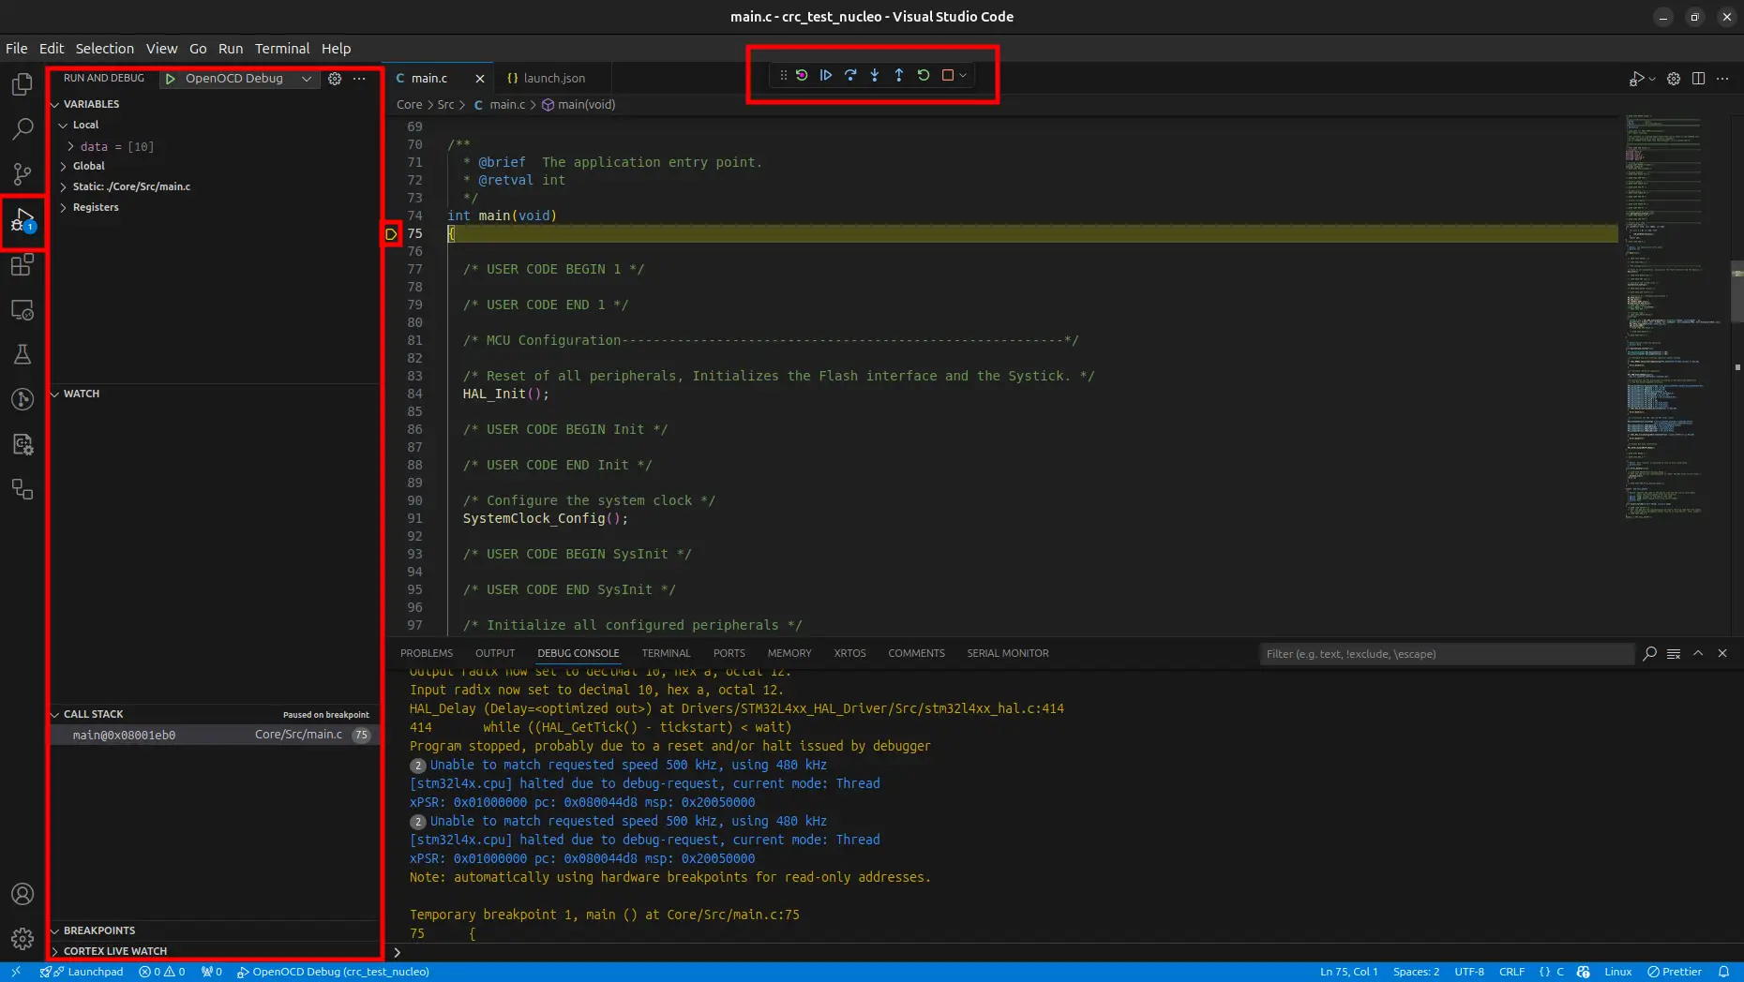Select the OpenOCD Debug configuration dropdown
Viewport: 1744px width, 982px height.
239,79
